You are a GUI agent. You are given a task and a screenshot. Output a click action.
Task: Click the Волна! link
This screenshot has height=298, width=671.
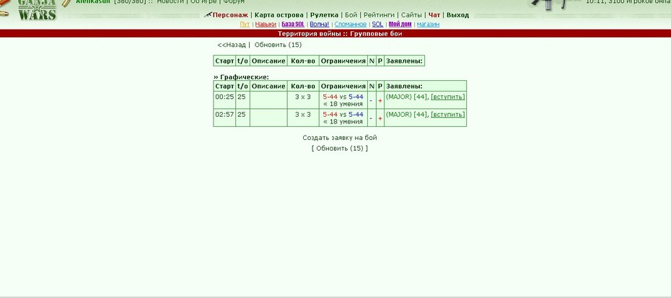point(320,25)
